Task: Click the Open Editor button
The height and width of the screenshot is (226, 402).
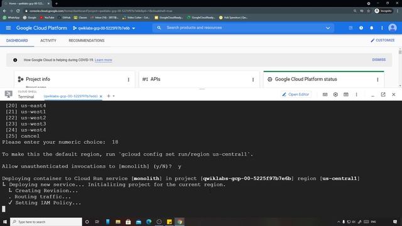Action: (x=296, y=95)
